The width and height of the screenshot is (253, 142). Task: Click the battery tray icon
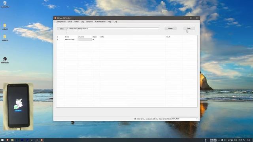tap(232, 140)
